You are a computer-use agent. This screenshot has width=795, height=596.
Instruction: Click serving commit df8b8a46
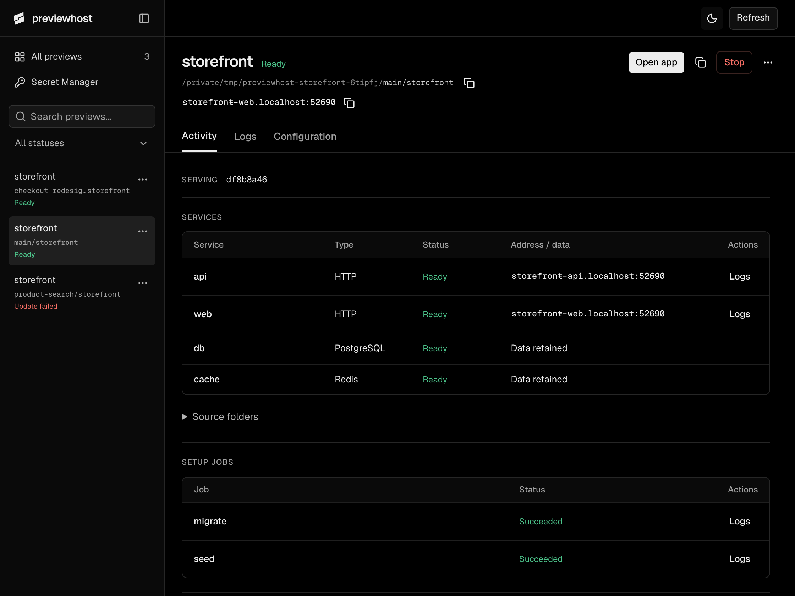pyautogui.click(x=247, y=180)
